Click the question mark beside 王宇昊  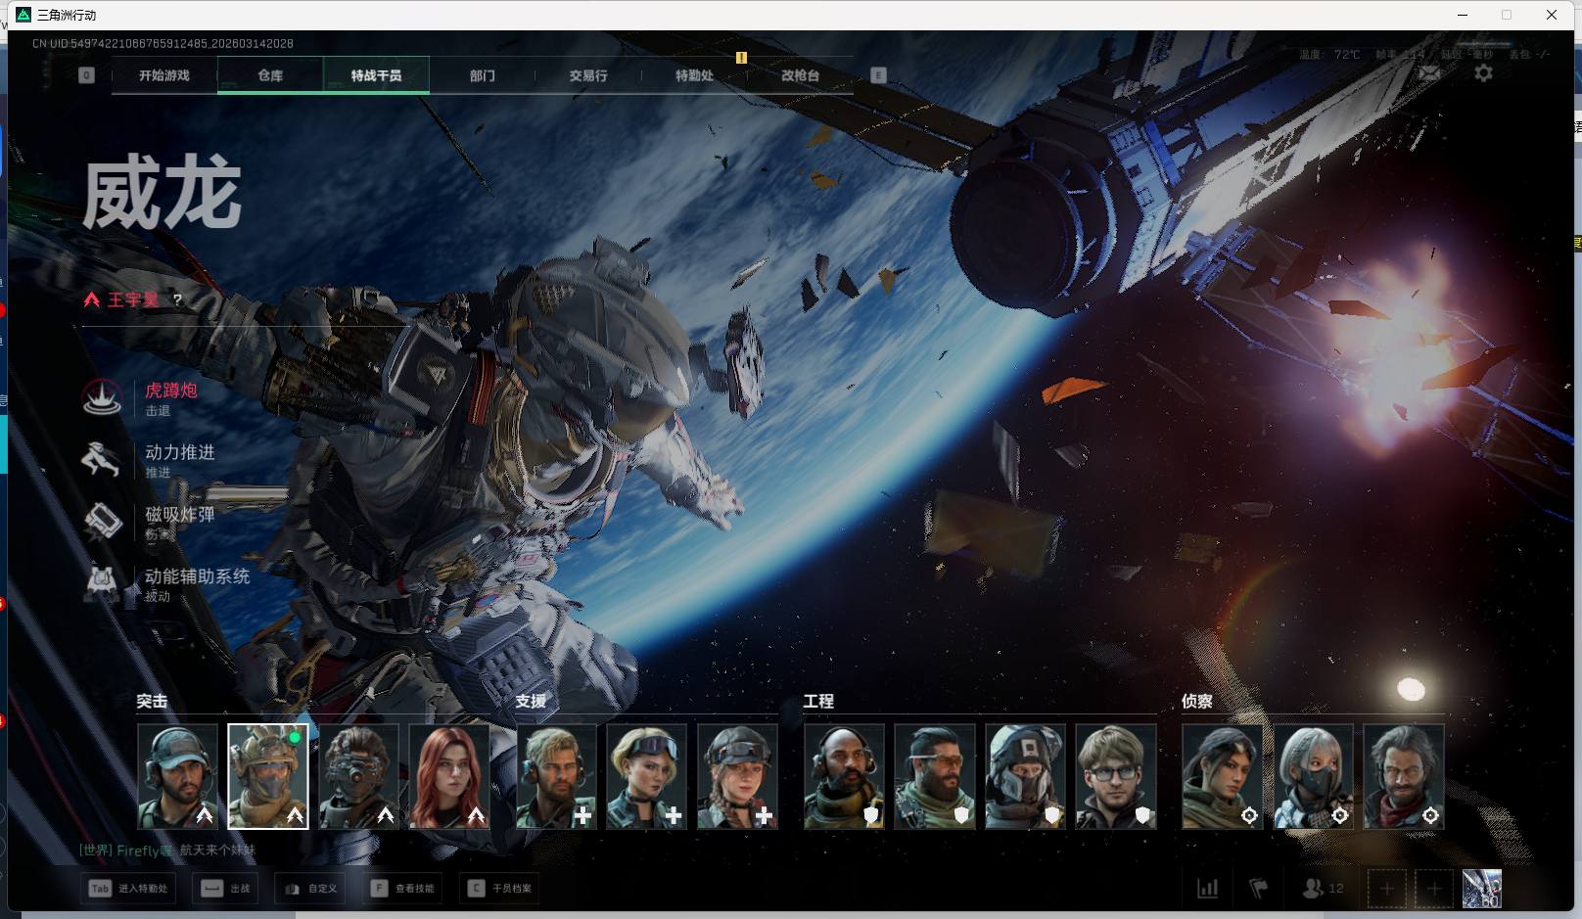(x=177, y=299)
